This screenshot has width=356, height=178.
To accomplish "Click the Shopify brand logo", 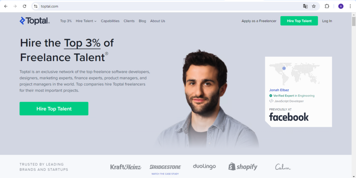I will coord(243,167).
